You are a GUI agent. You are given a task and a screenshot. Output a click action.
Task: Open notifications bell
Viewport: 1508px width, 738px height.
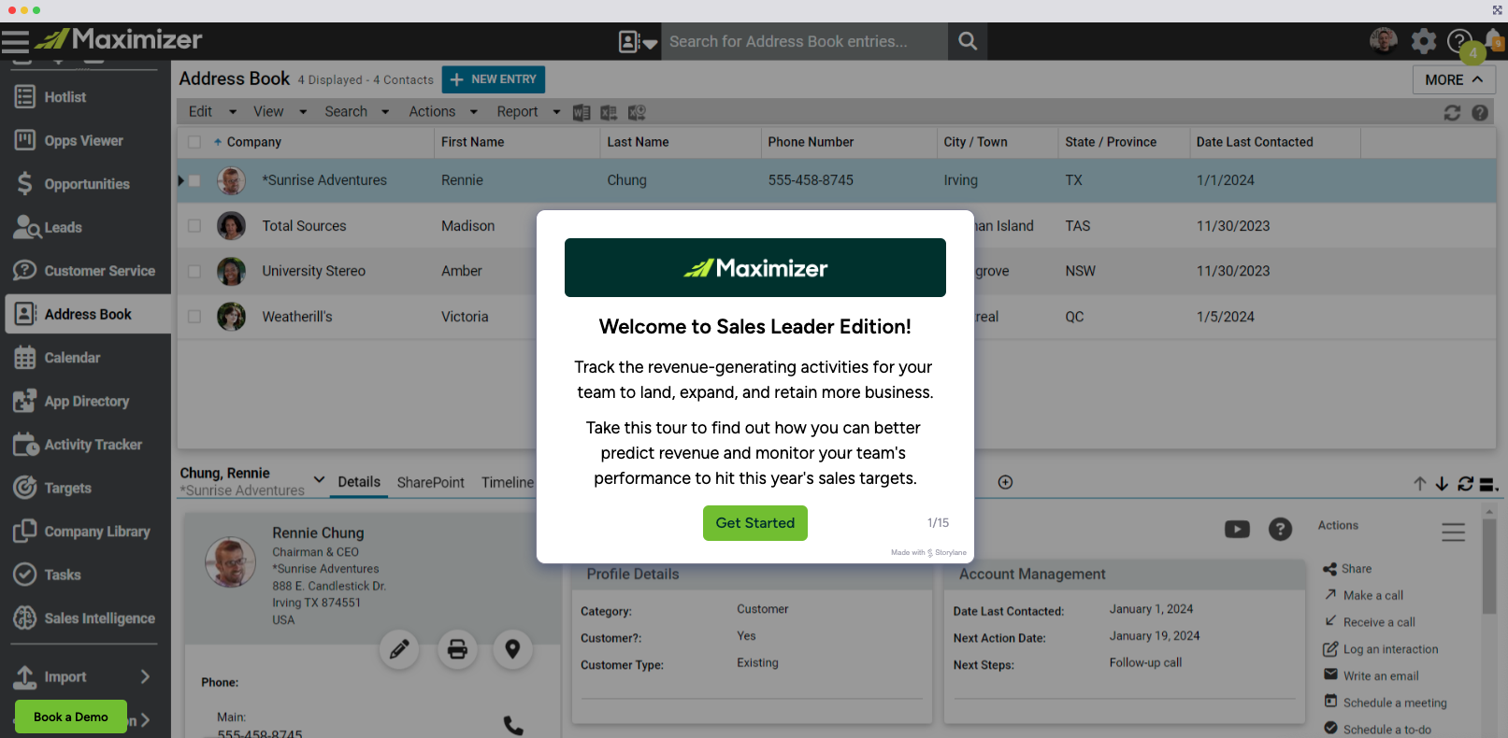1494,42
